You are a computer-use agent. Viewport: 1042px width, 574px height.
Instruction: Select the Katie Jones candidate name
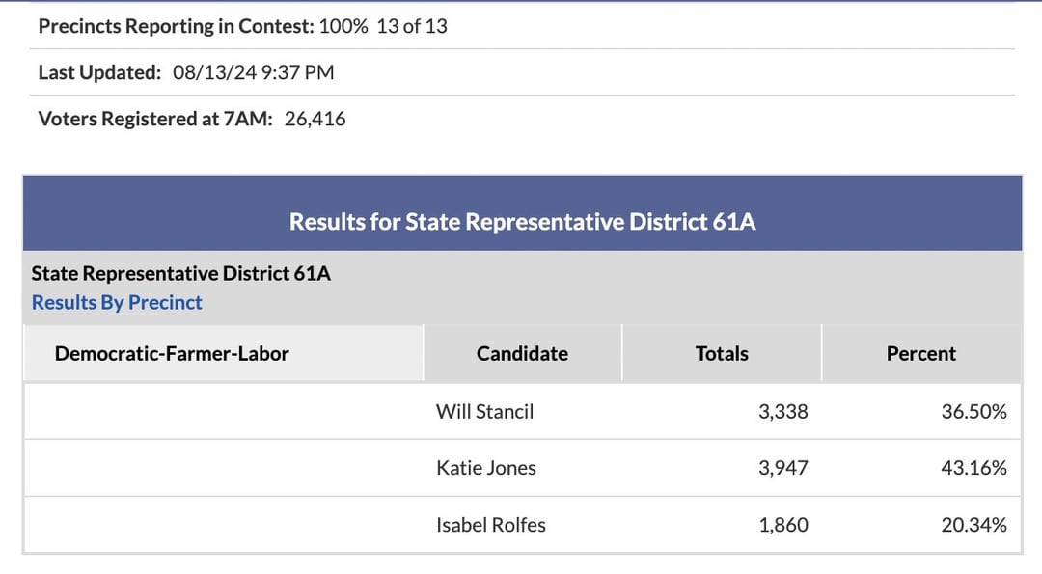[486, 468]
